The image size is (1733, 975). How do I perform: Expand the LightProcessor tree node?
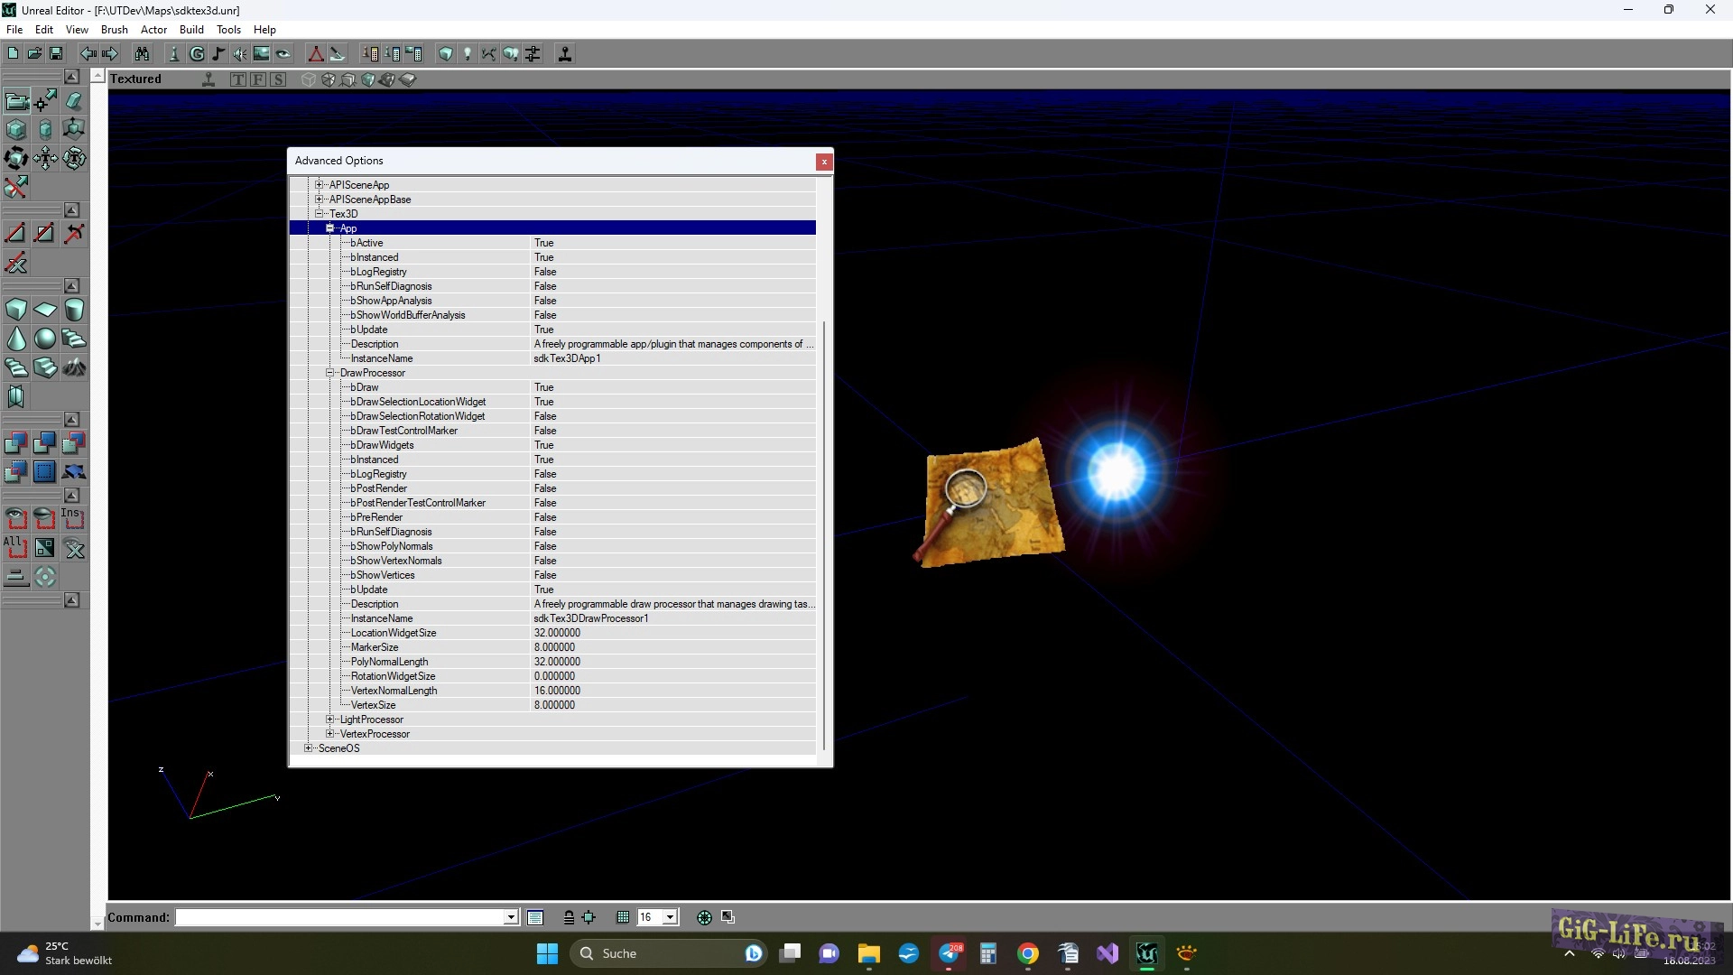330,720
